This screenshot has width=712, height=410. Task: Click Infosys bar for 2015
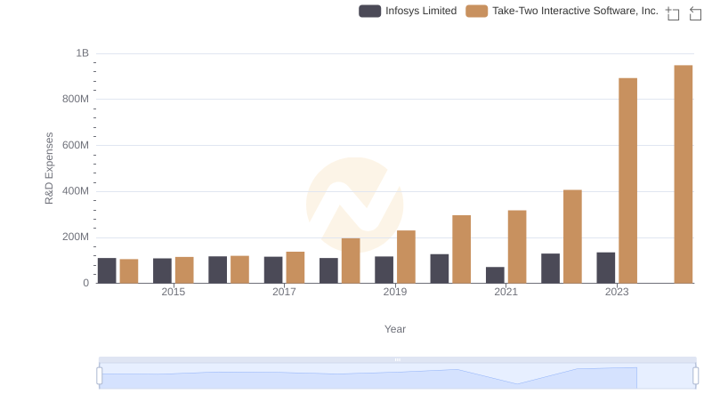pos(162,270)
